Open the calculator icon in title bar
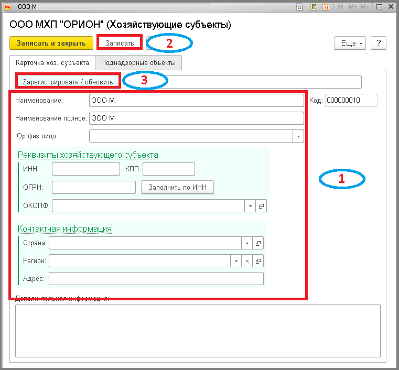The height and width of the screenshot is (370, 399). tap(314, 7)
